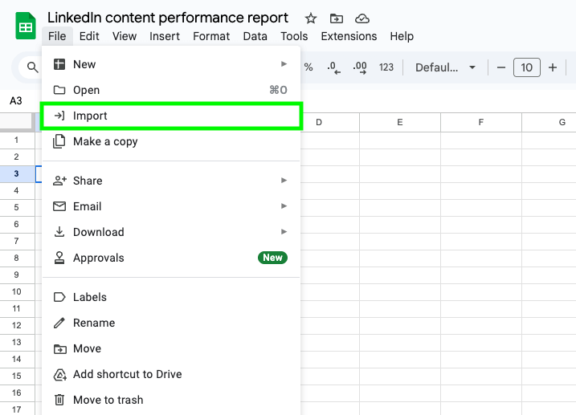Open the Insert menu
576x415 pixels.
click(x=165, y=36)
